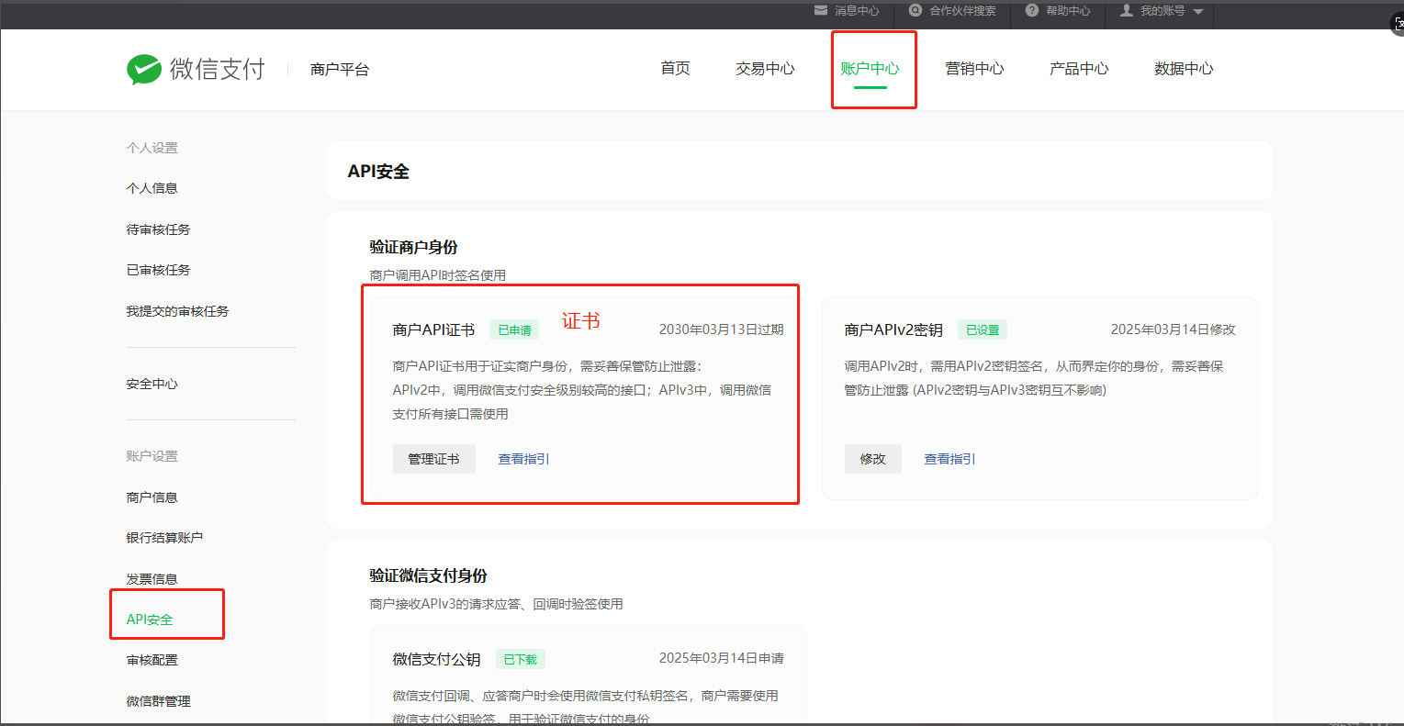
Task: Expand the 我的账号 dropdown arrow
Action: (x=1198, y=11)
